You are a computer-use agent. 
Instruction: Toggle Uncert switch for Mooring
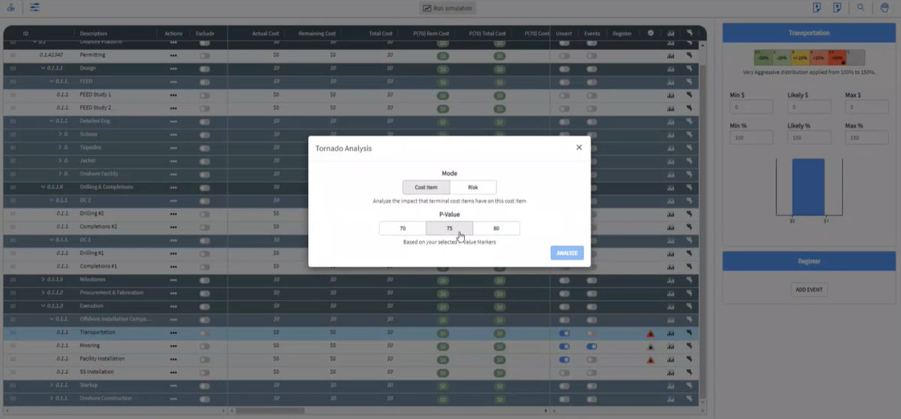pos(564,346)
